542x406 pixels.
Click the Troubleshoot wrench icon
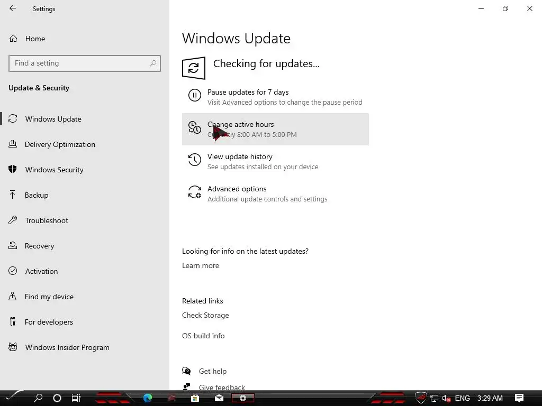coord(13,220)
